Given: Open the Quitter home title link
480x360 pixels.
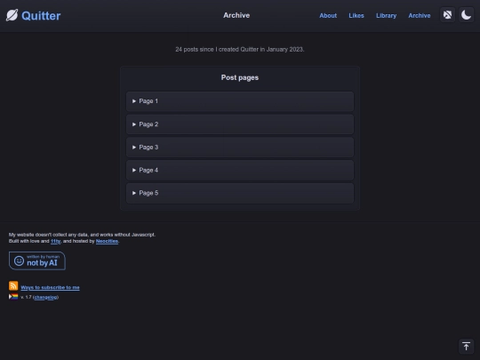Looking at the screenshot, I should pyautogui.click(x=41, y=16).
